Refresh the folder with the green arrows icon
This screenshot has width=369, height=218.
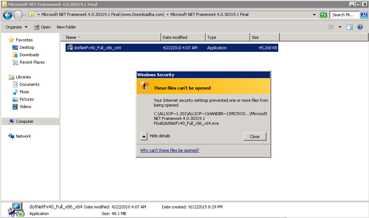(323, 15)
